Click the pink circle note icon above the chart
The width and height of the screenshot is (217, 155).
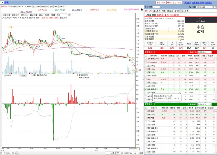(125, 10)
